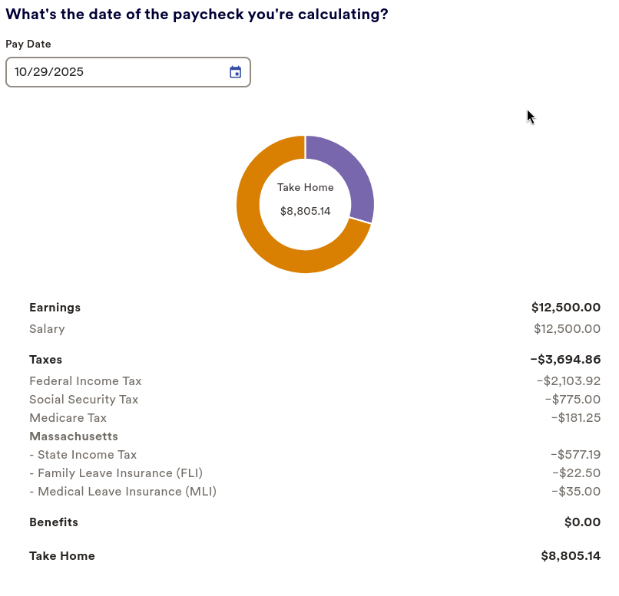Select the Salary line item
This screenshot has height=596, width=619.
pyautogui.click(x=47, y=329)
